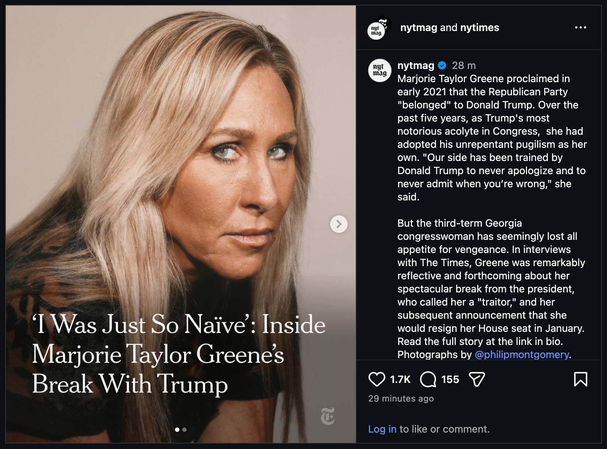Open nytmag profile from header
The width and height of the screenshot is (607, 449).
coord(419,27)
